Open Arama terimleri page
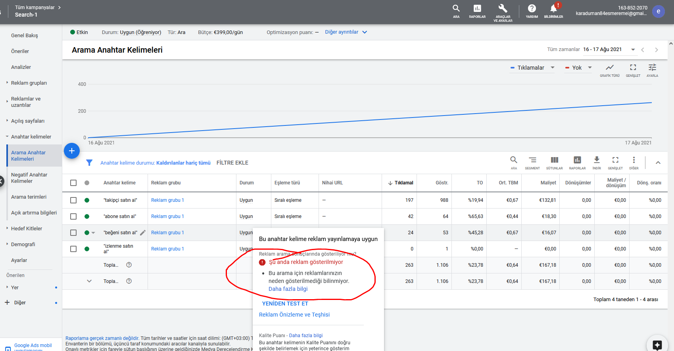The width and height of the screenshot is (674, 351). click(29, 197)
